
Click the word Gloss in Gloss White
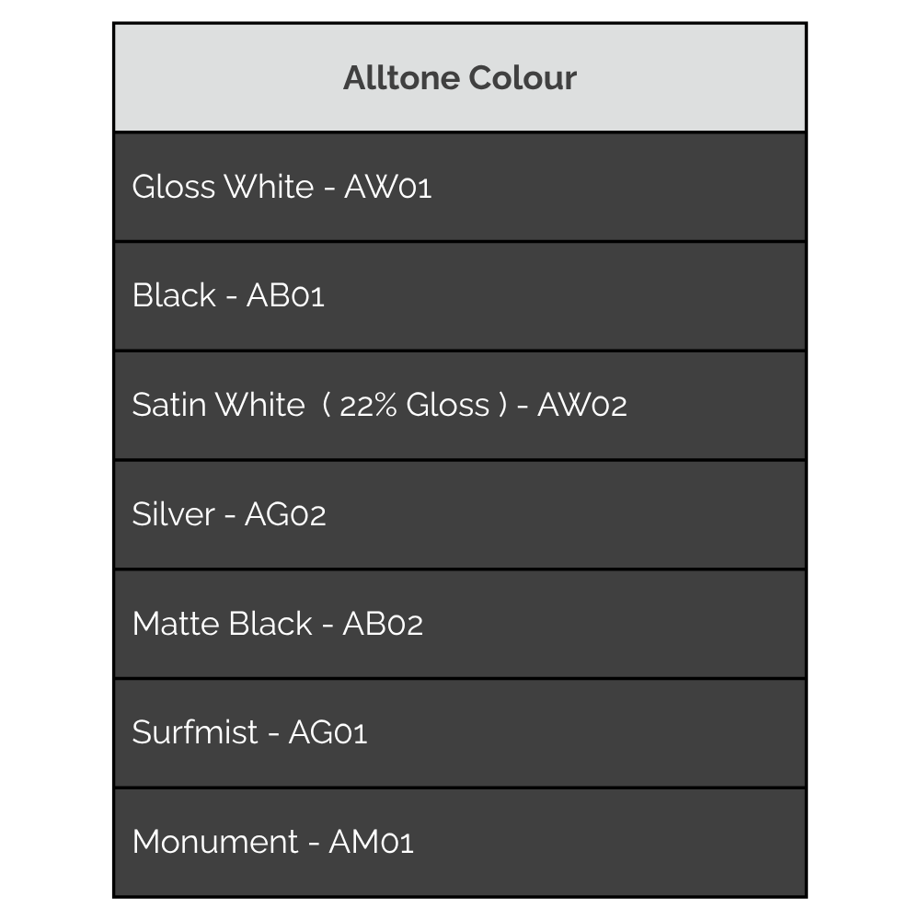[173, 187]
